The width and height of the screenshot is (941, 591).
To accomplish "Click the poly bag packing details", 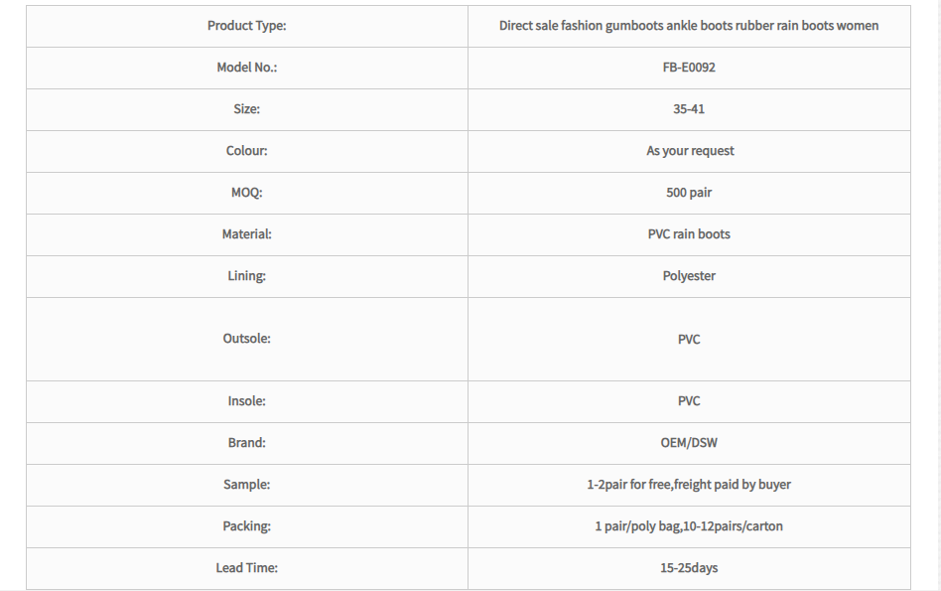I will point(688,526).
